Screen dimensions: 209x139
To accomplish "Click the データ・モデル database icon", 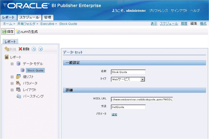I will [x=18, y=64].
